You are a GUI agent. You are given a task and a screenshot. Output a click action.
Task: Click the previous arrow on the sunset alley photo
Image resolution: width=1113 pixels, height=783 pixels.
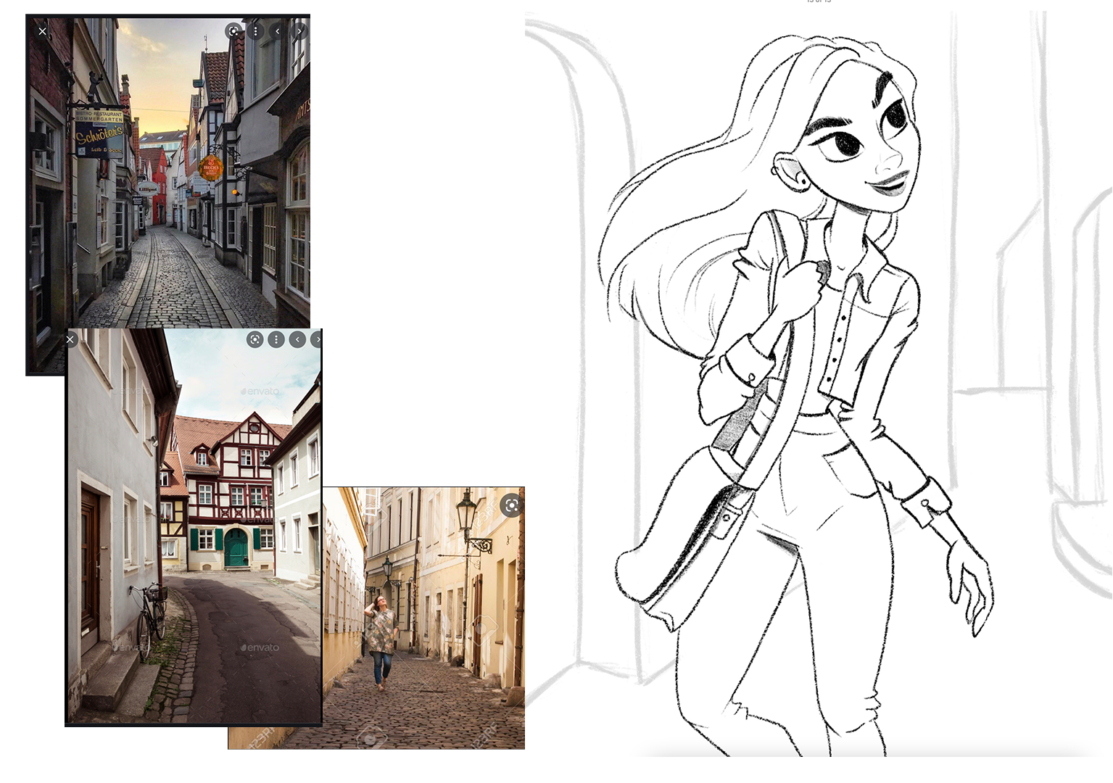pyautogui.click(x=277, y=31)
